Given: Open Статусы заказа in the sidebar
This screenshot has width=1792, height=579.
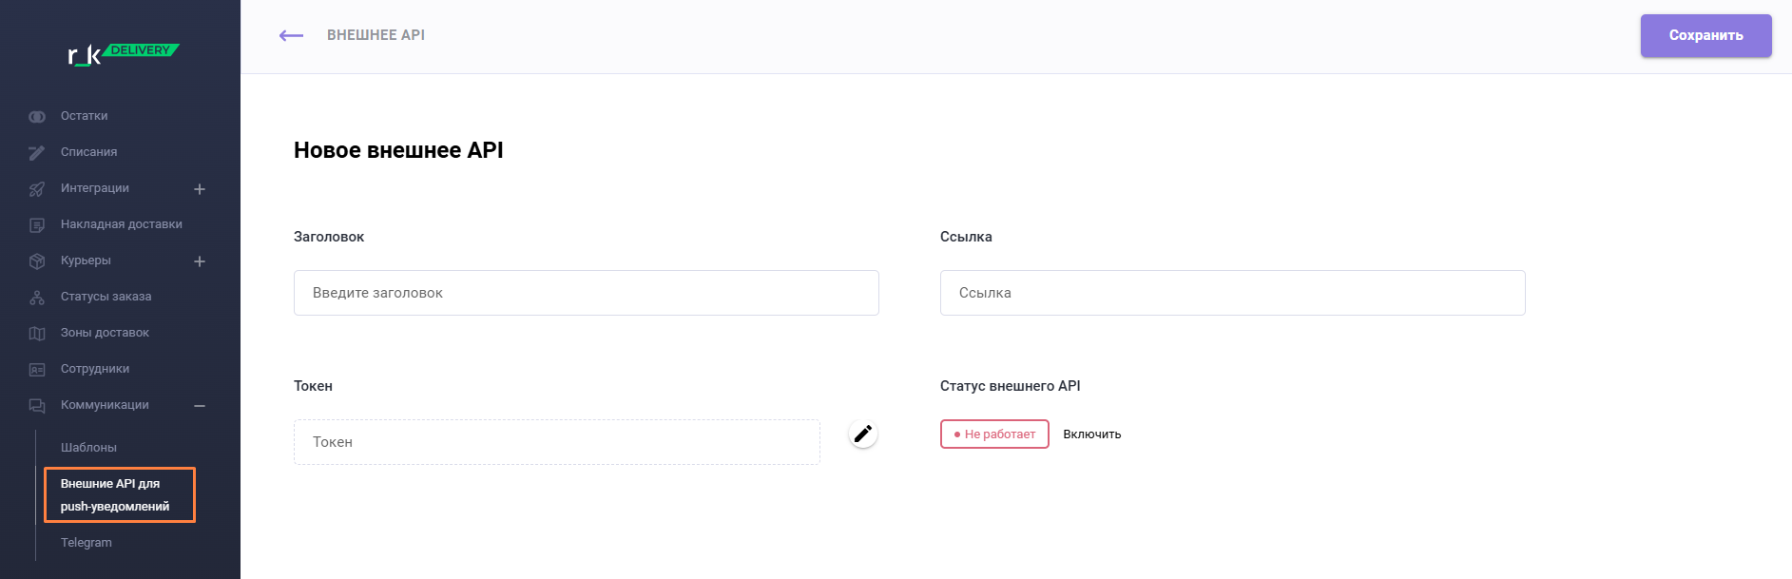Looking at the screenshot, I should pyautogui.click(x=106, y=297).
